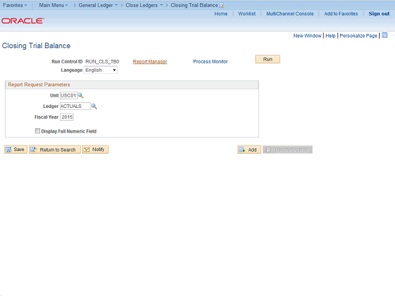Click the http page icon beside Personalize Page
Screen dimensions: 395x296
[385, 36]
